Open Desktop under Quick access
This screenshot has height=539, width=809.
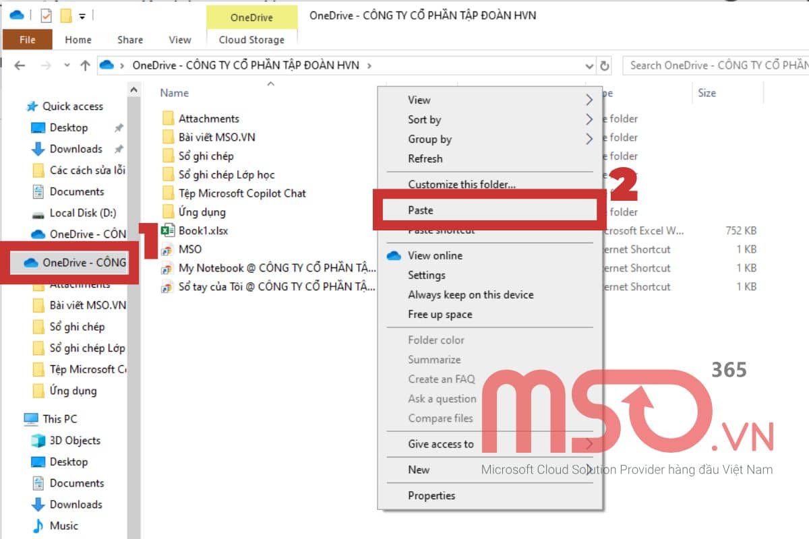(69, 127)
